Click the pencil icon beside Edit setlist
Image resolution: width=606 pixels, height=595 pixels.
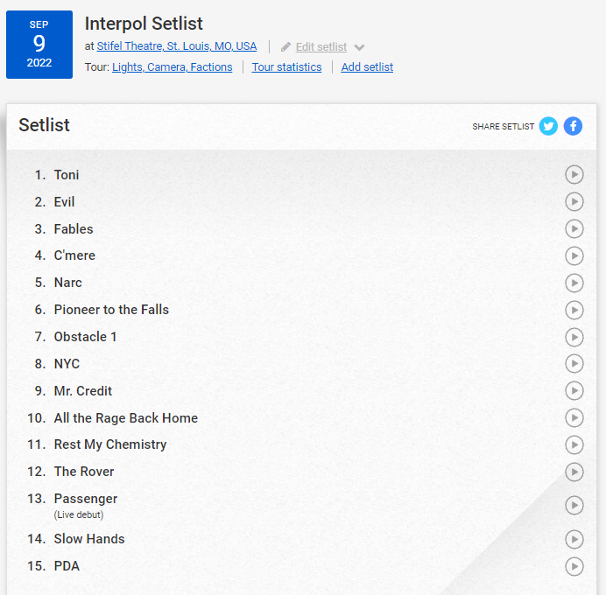tap(285, 47)
